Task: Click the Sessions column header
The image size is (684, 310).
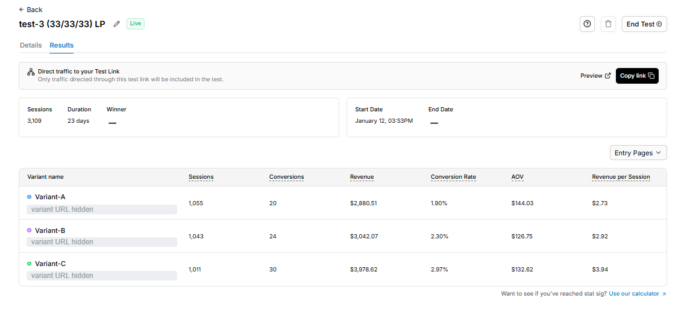Action: [x=201, y=177]
